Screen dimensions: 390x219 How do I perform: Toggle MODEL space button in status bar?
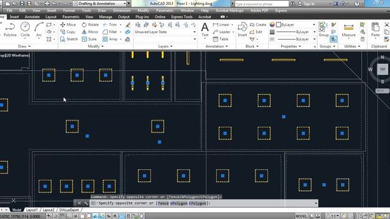tap(301, 216)
